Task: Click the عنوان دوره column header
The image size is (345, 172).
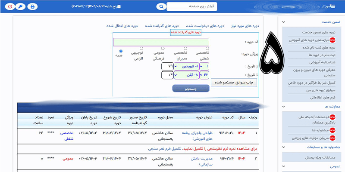Action: click(204, 117)
